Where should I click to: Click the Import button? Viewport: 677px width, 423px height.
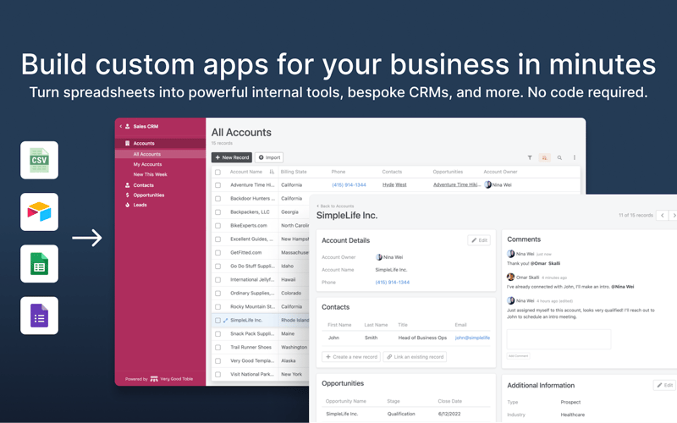pos(269,157)
